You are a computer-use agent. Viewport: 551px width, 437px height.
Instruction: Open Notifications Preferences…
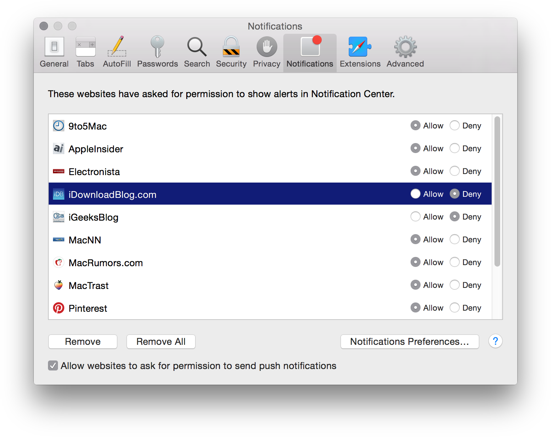410,342
